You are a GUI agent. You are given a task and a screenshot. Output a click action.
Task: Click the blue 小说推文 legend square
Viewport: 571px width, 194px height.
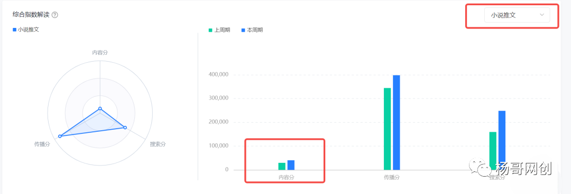(14, 30)
